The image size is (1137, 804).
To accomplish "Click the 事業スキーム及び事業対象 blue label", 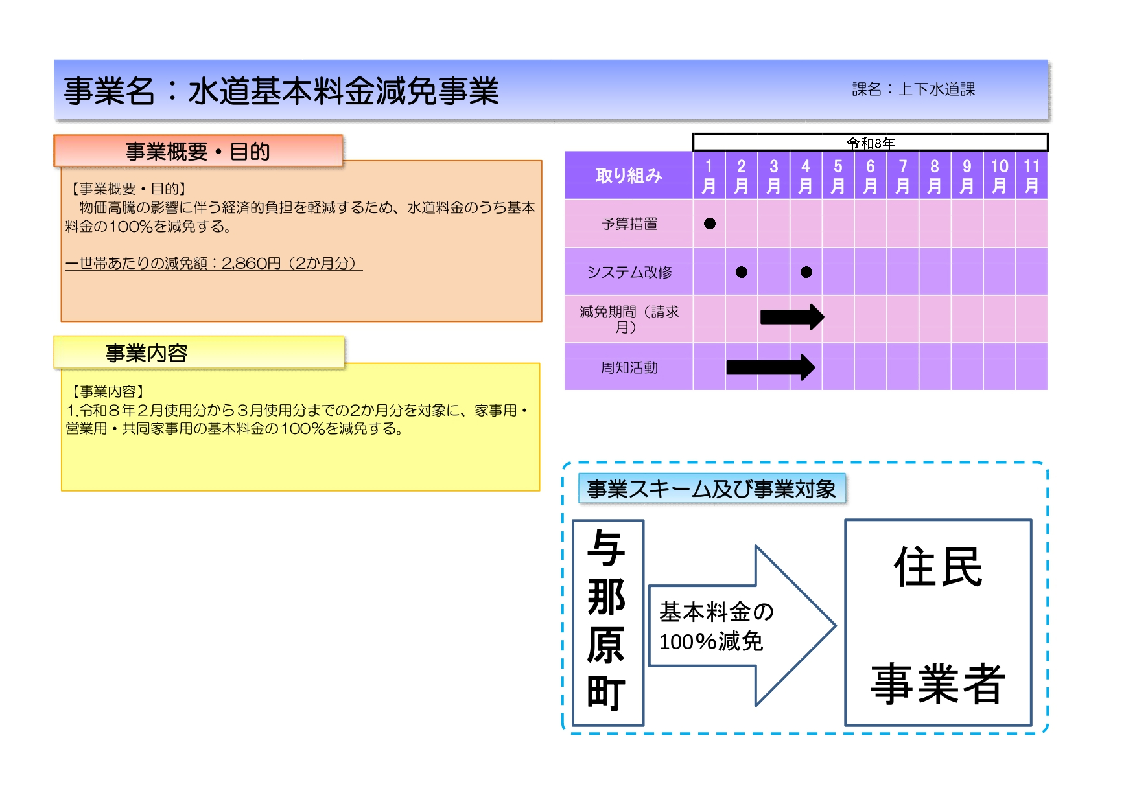I will 711,488.
